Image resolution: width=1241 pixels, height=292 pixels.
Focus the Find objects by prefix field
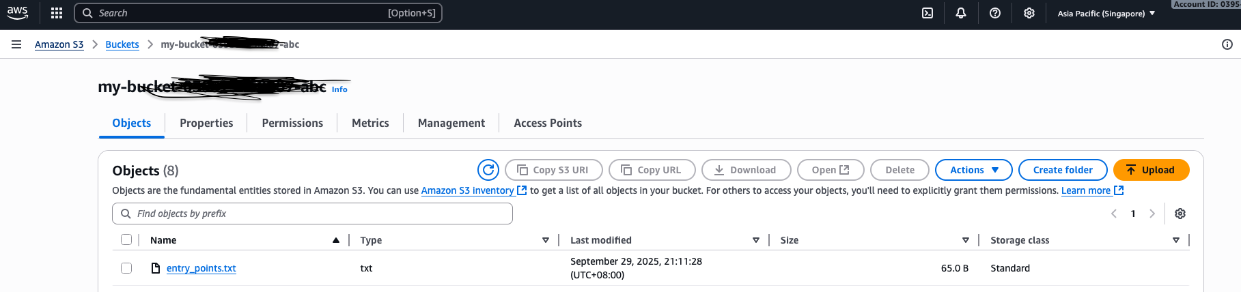click(312, 214)
